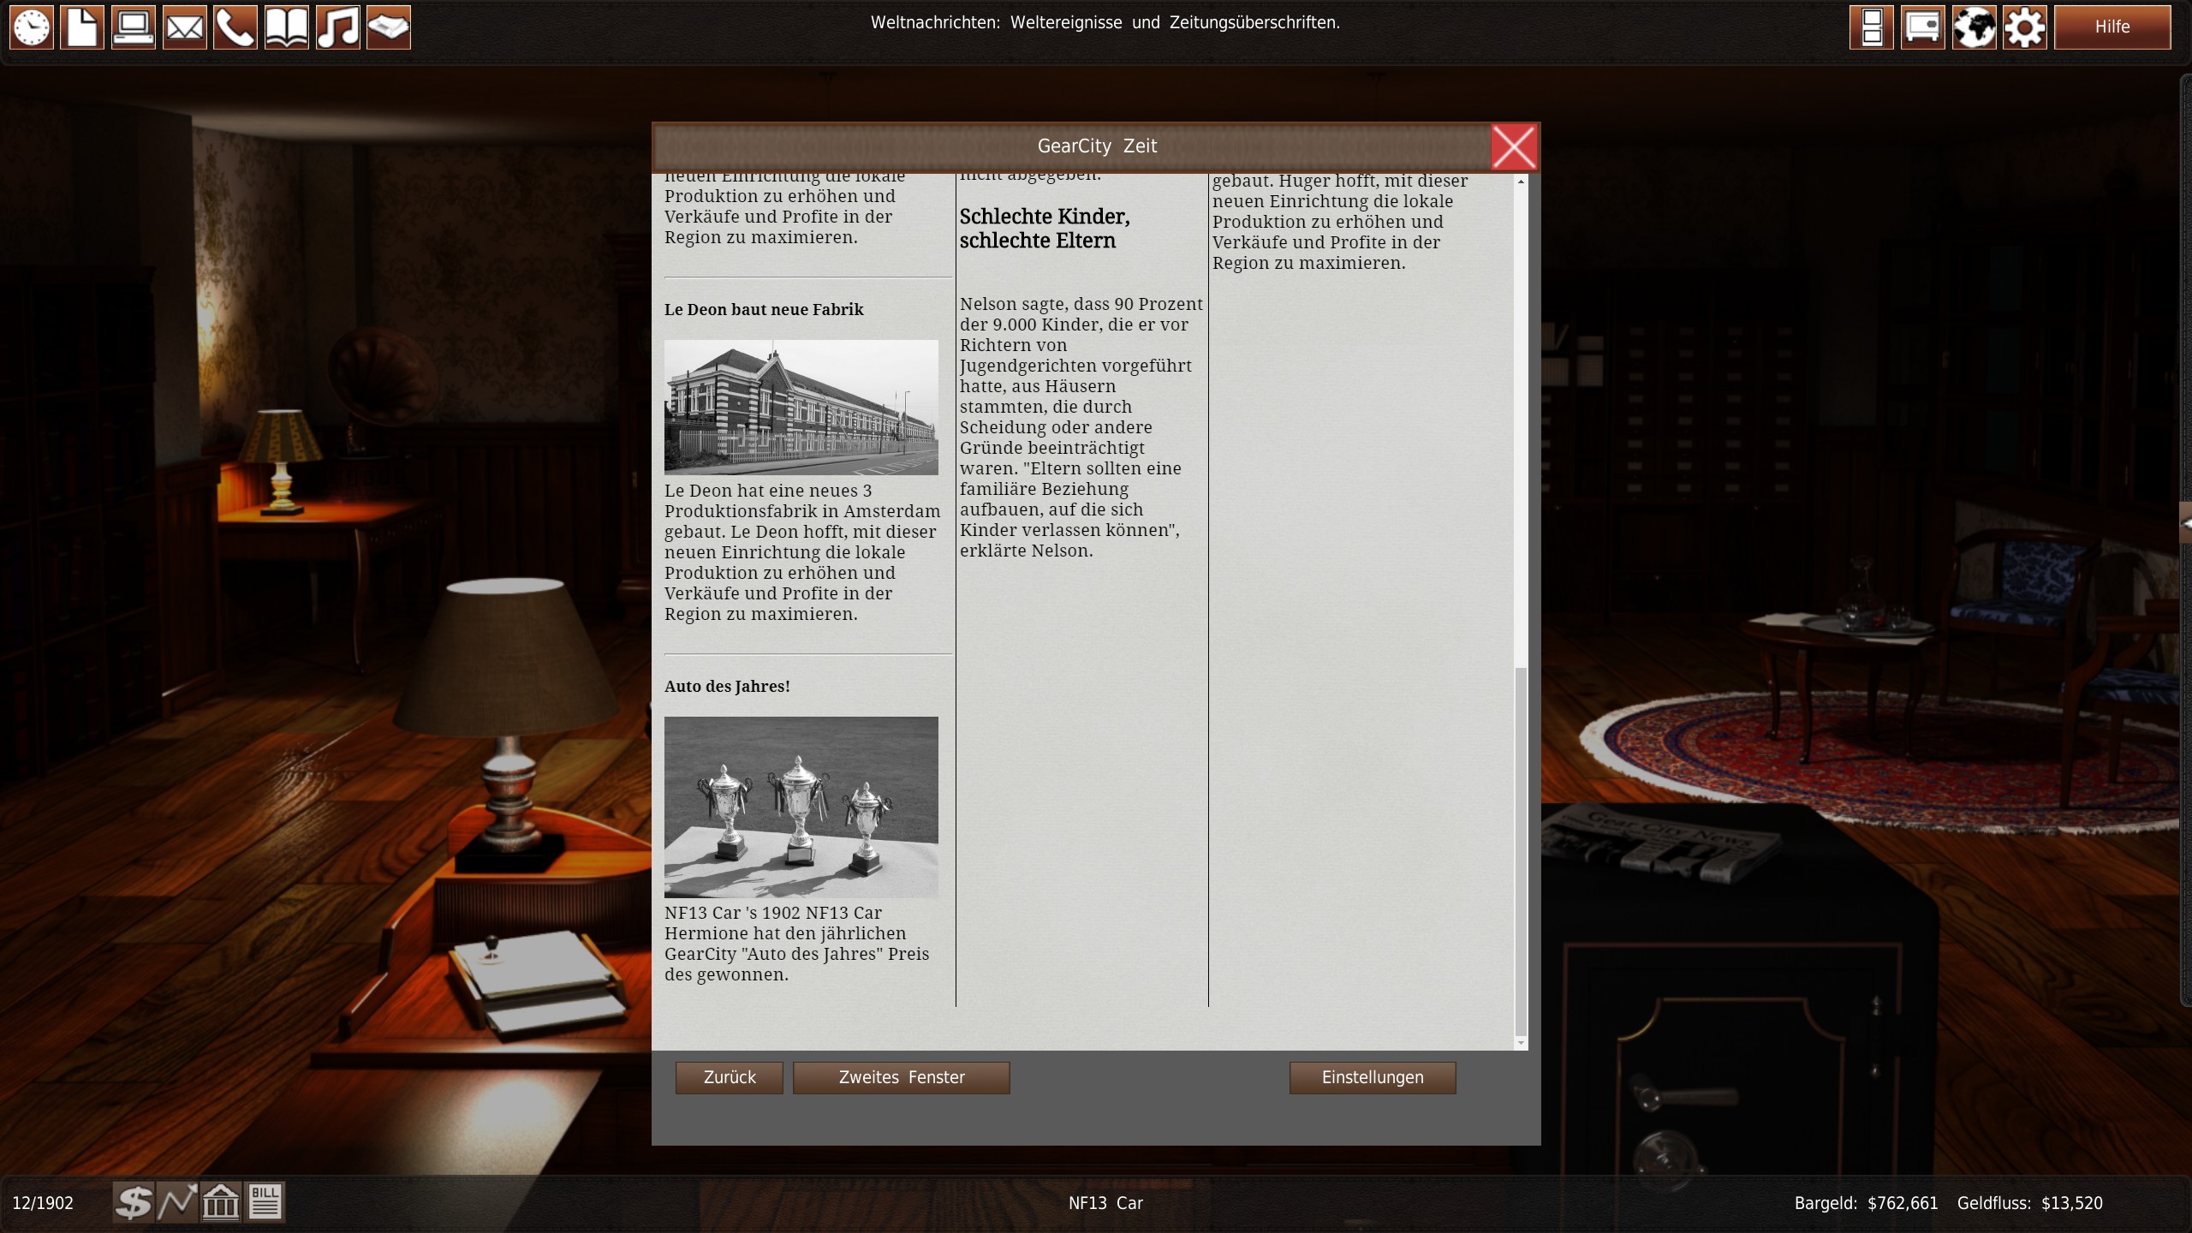Open Einstellungen in newspaper window
2192x1233 pixels.
point(1372,1077)
